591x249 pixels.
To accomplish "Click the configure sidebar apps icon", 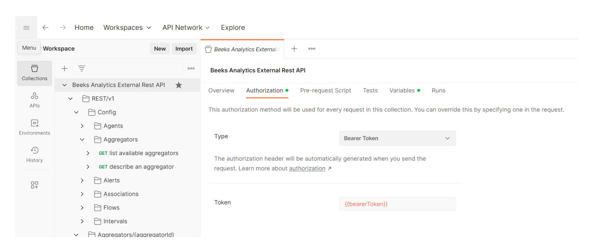I will [x=35, y=185].
